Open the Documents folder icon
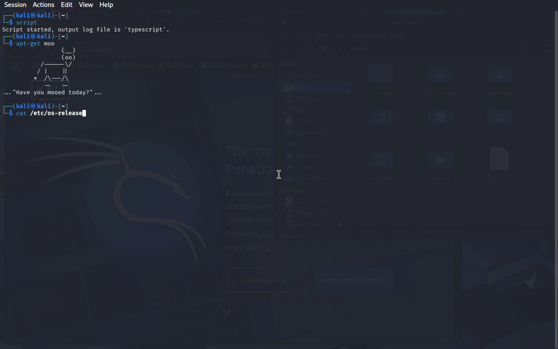This screenshot has width=558, height=349. 440,76
